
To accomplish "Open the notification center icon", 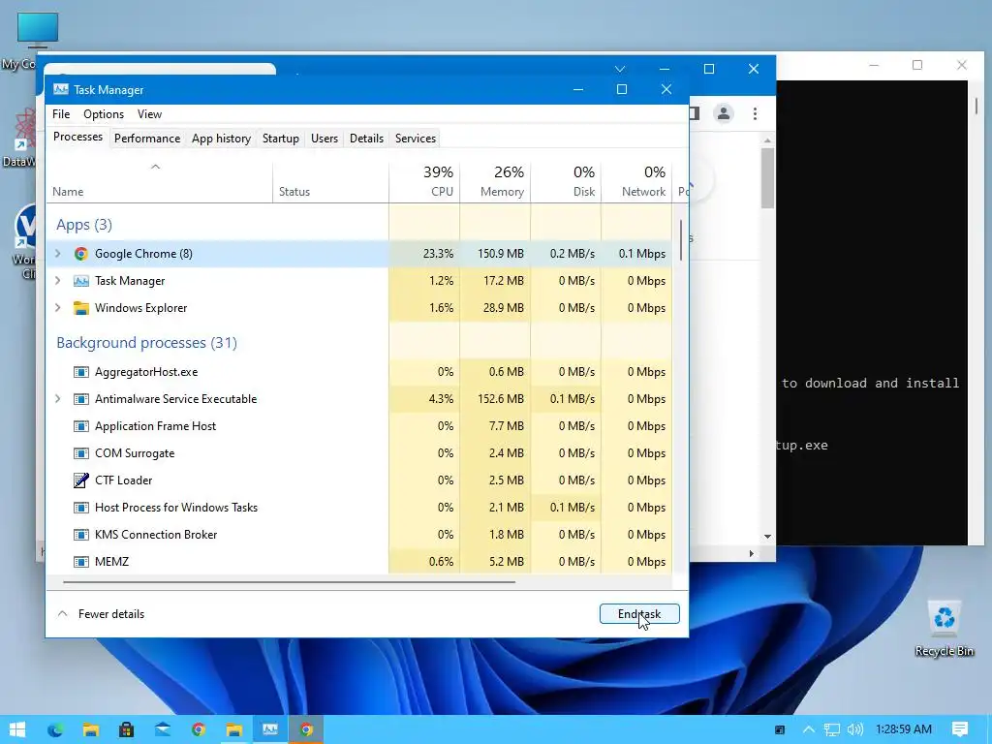I will 960,729.
